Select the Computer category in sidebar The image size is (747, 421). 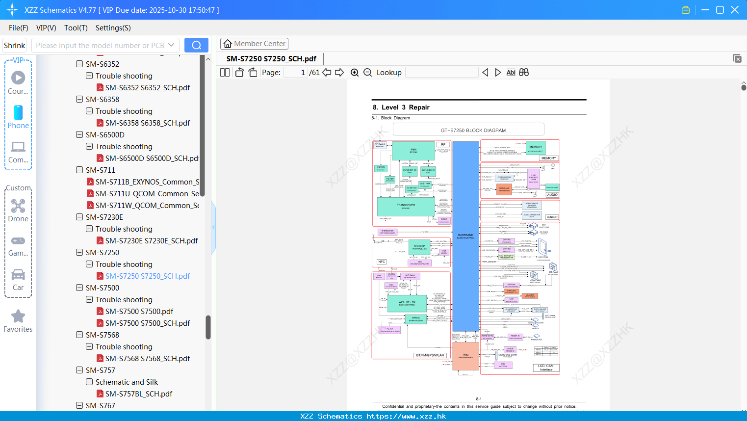coord(18,152)
